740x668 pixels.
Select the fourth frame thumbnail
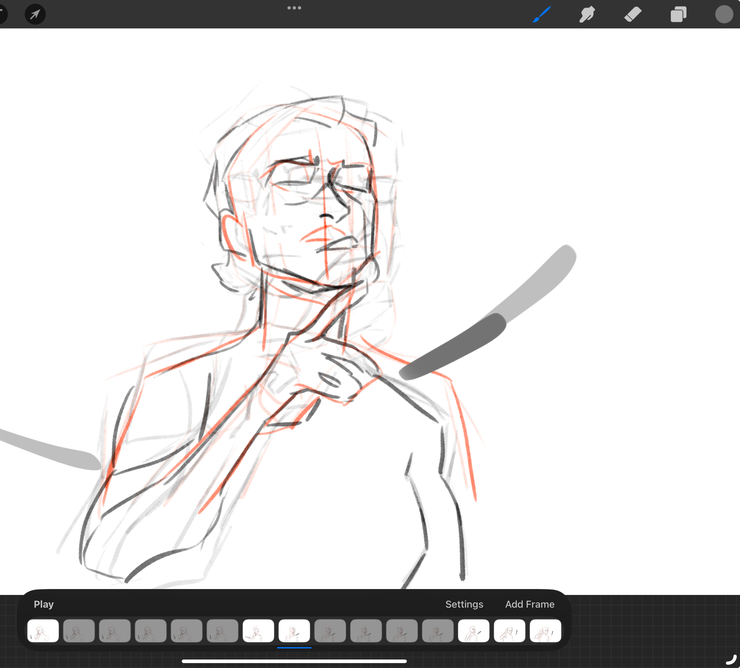[x=151, y=631]
